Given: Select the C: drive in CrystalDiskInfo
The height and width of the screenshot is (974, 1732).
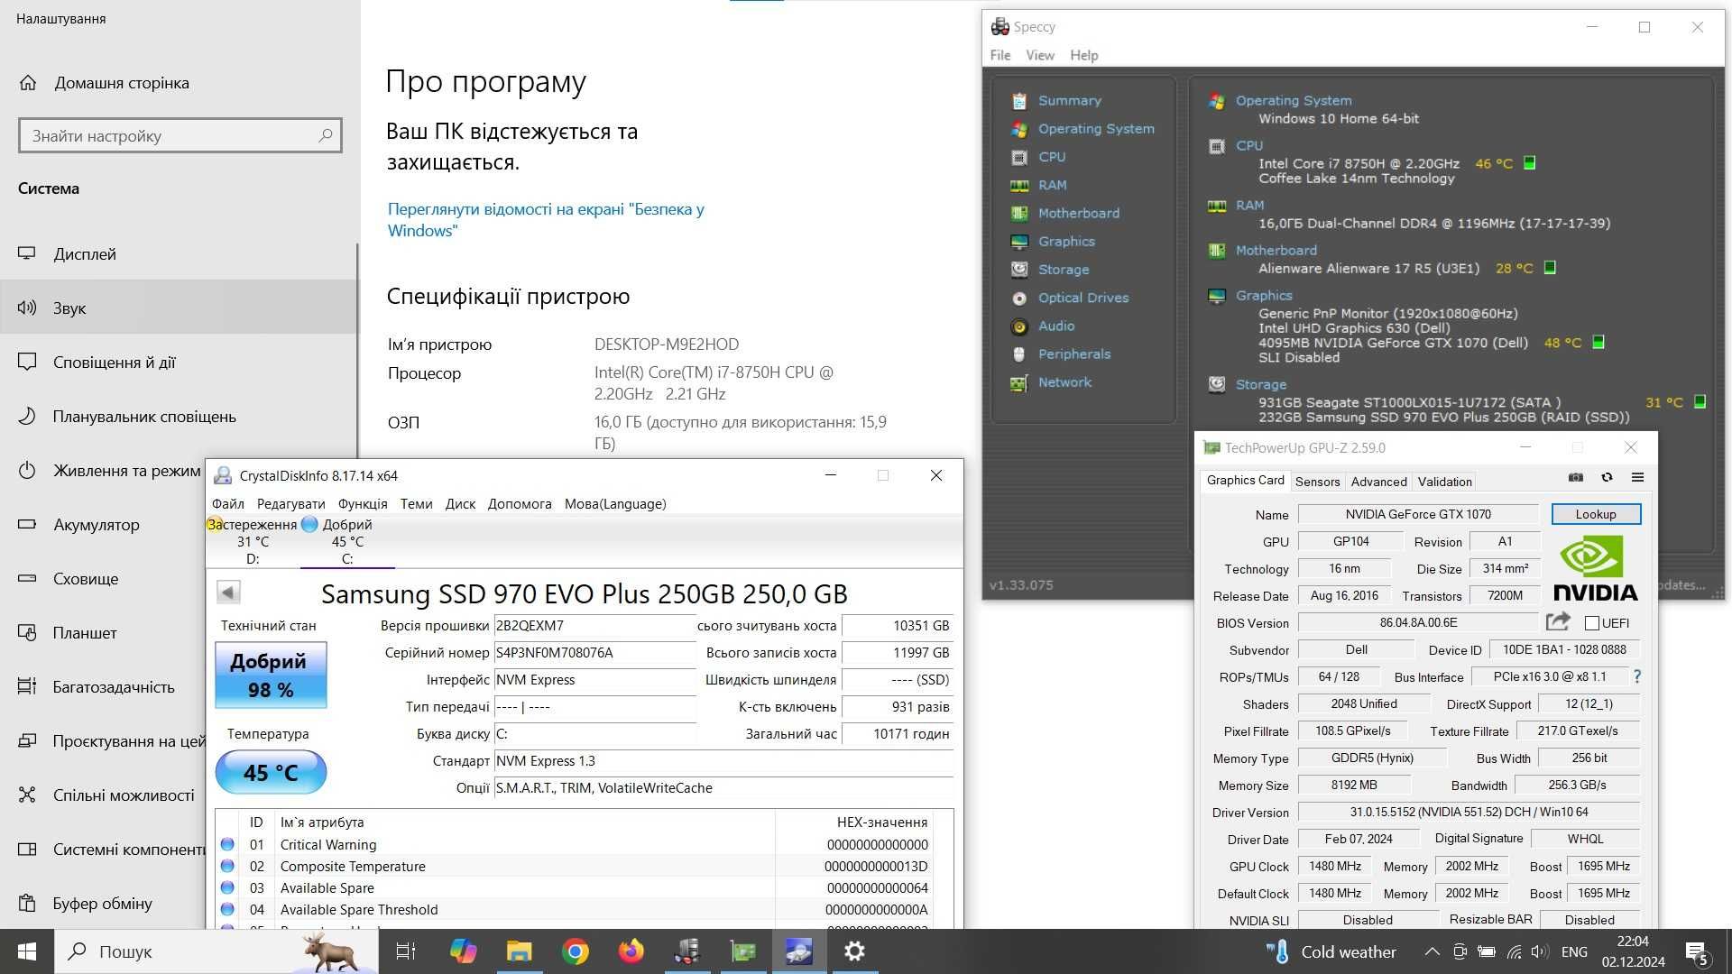Looking at the screenshot, I should point(347,541).
